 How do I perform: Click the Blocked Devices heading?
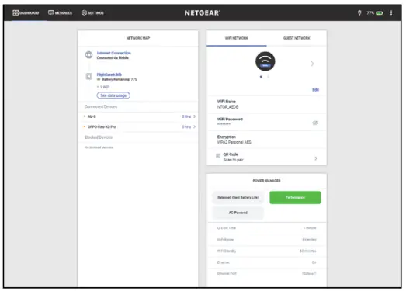[99, 137]
